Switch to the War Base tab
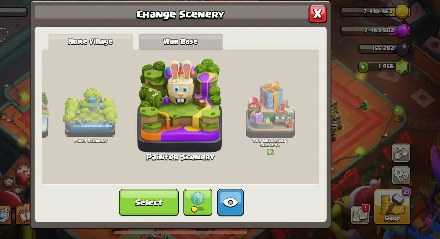The height and width of the screenshot is (239, 440). [x=180, y=41]
